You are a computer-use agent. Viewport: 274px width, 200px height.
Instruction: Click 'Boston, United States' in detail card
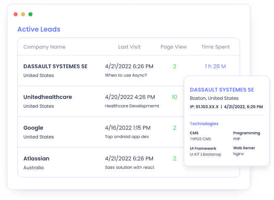click(214, 98)
